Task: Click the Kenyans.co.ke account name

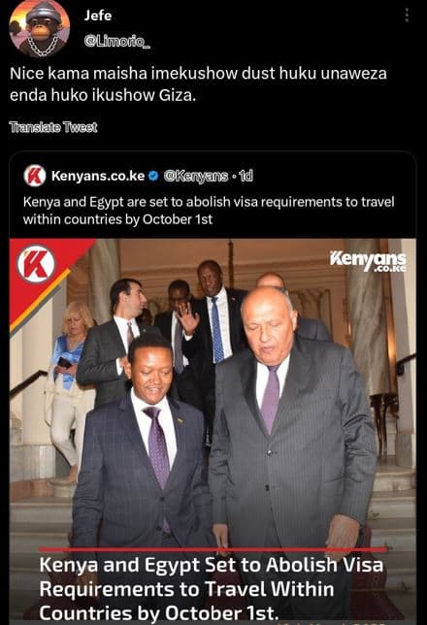Action: point(98,176)
